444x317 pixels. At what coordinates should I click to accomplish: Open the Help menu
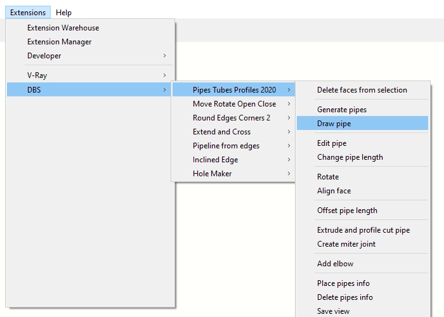coord(63,13)
